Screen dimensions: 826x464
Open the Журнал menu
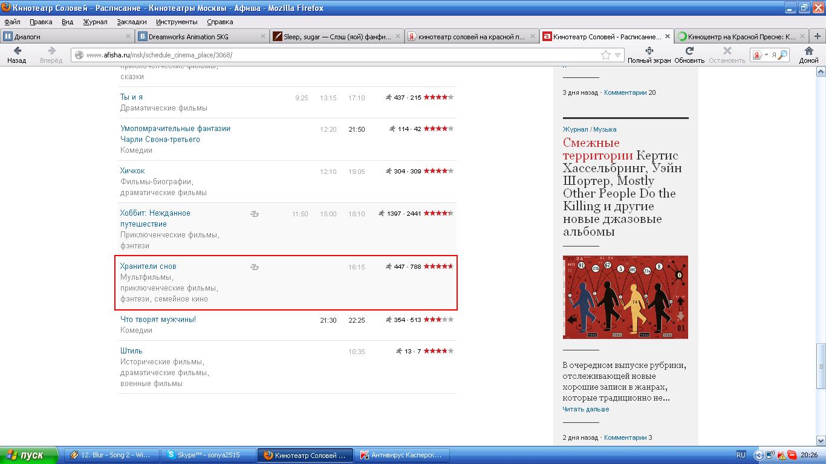point(95,22)
